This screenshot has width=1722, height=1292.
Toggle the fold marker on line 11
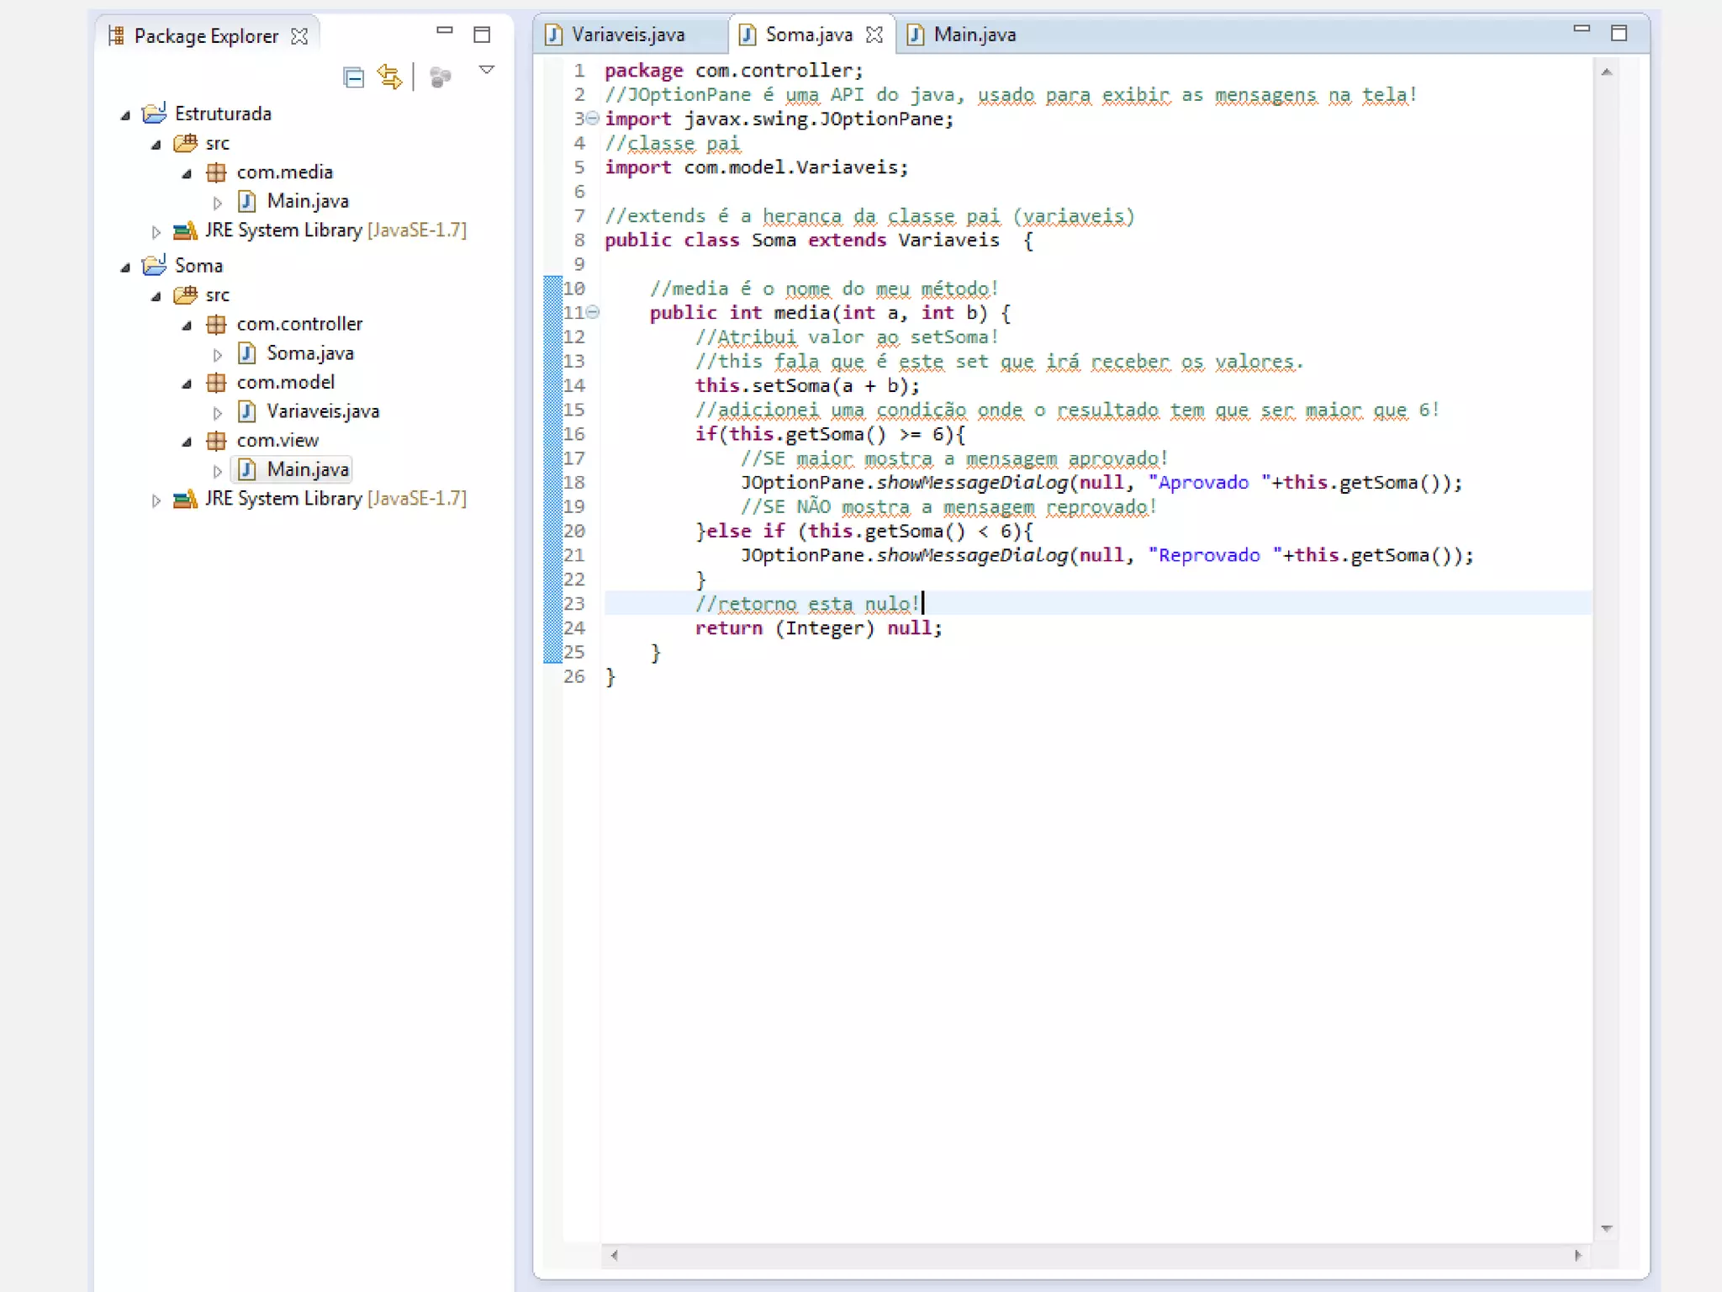pos(593,312)
